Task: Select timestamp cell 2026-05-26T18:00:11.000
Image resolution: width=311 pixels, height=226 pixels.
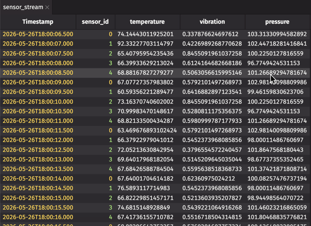Action: pos(38,121)
